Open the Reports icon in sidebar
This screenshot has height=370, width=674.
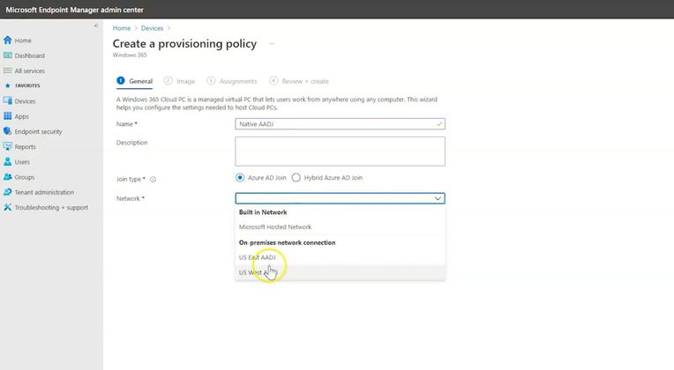7,146
